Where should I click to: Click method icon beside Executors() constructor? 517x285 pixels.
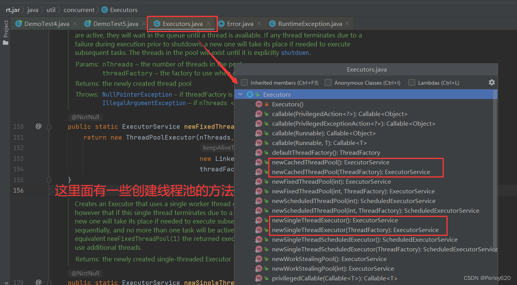(x=258, y=104)
